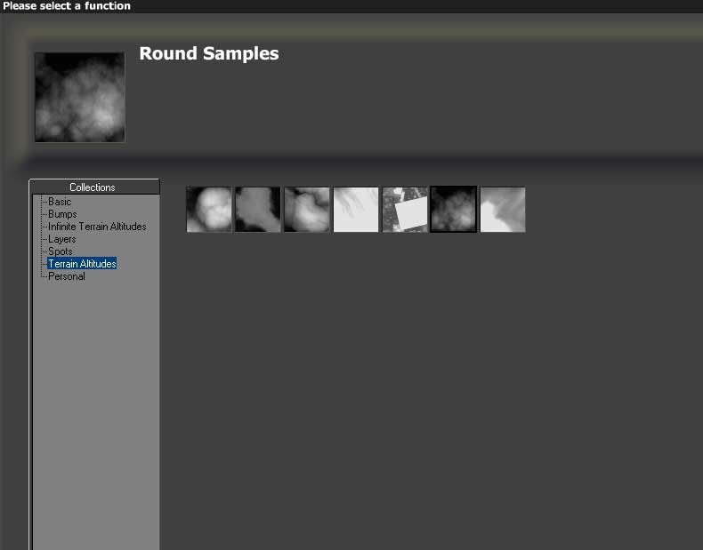Click empty space below the Personal item
703x550 pixels.
click(95, 400)
